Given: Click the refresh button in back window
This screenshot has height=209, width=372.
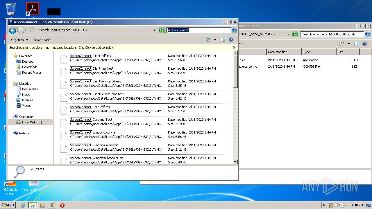Looking at the screenshot, I should [295, 34].
